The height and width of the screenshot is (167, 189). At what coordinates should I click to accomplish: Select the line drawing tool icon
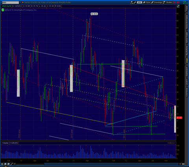point(12,164)
